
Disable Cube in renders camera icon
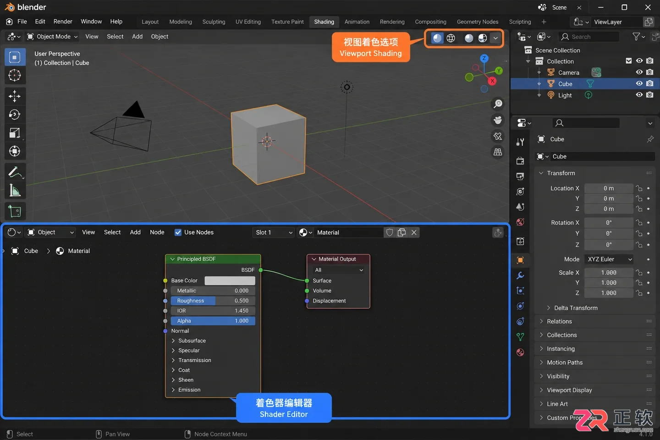649,83
